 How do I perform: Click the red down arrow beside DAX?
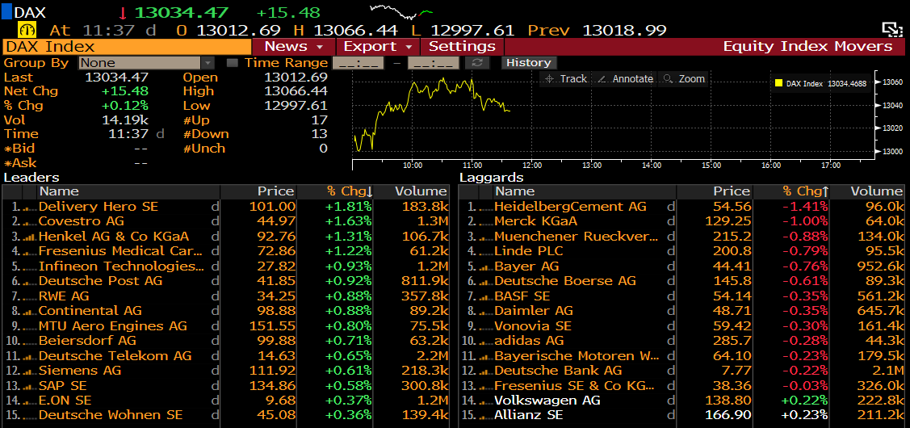coord(123,13)
